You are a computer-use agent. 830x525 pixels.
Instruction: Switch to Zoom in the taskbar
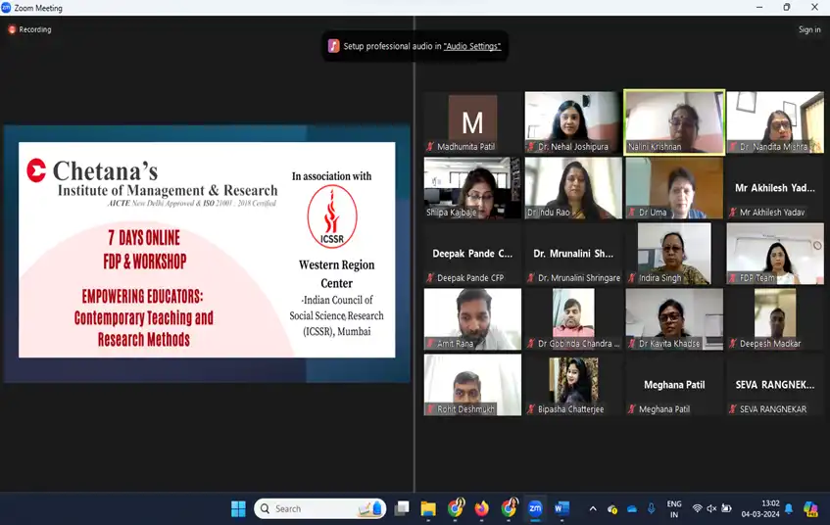(x=535, y=508)
